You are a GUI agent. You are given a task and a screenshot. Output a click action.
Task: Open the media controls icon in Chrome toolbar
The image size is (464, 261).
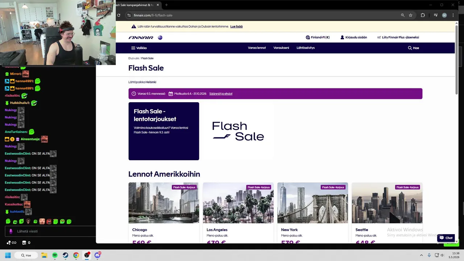436,15
